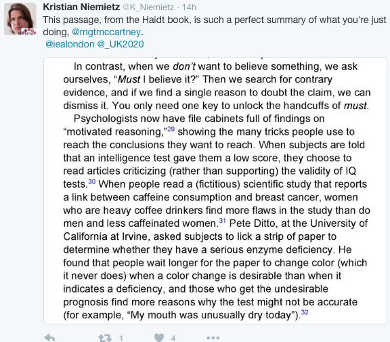Open Kristian Niemietz's profile avatar
Screen dimensions: 390x342
click(20, 19)
